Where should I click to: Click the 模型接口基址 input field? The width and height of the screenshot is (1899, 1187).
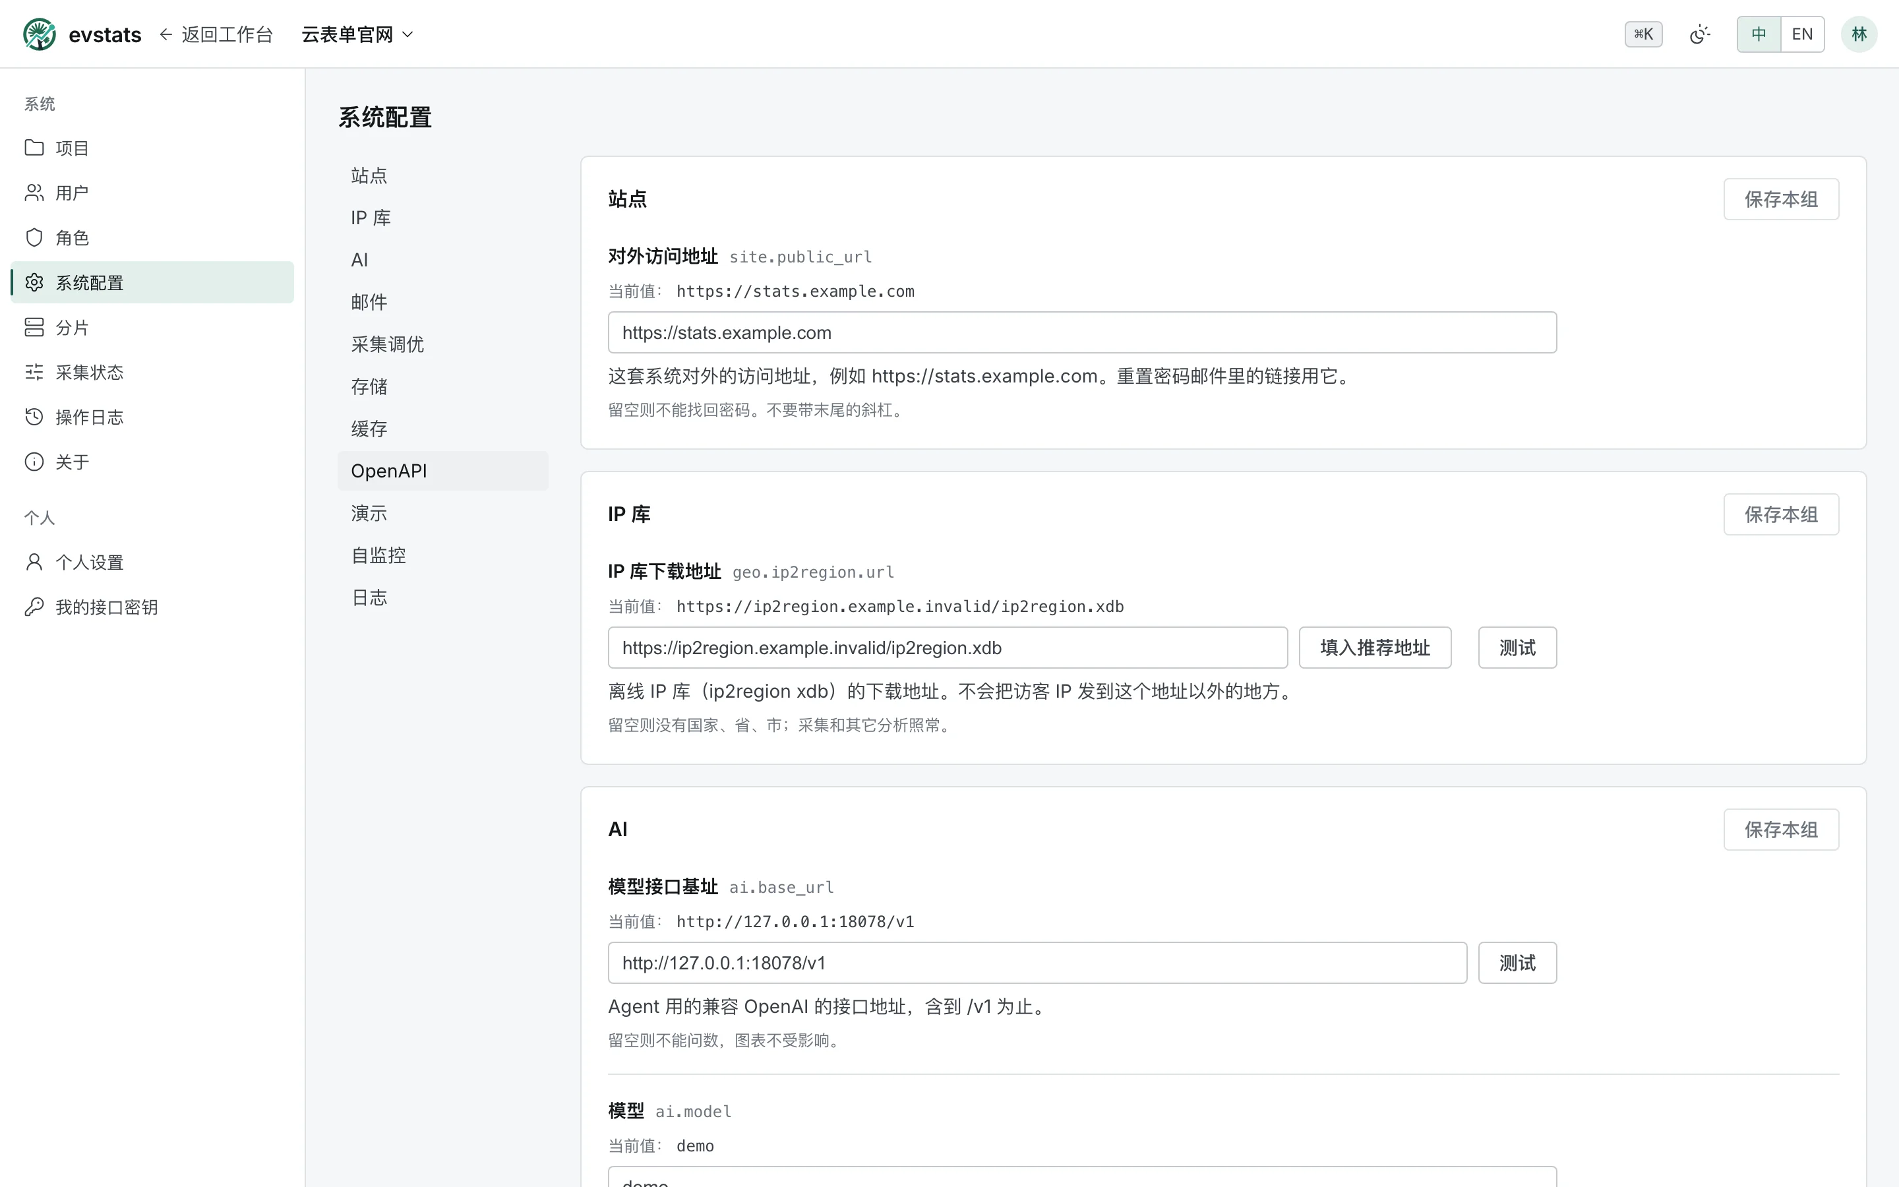click(1037, 963)
